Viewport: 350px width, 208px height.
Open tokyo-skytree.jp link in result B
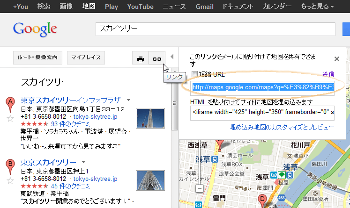pyautogui.click(x=95, y=179)
